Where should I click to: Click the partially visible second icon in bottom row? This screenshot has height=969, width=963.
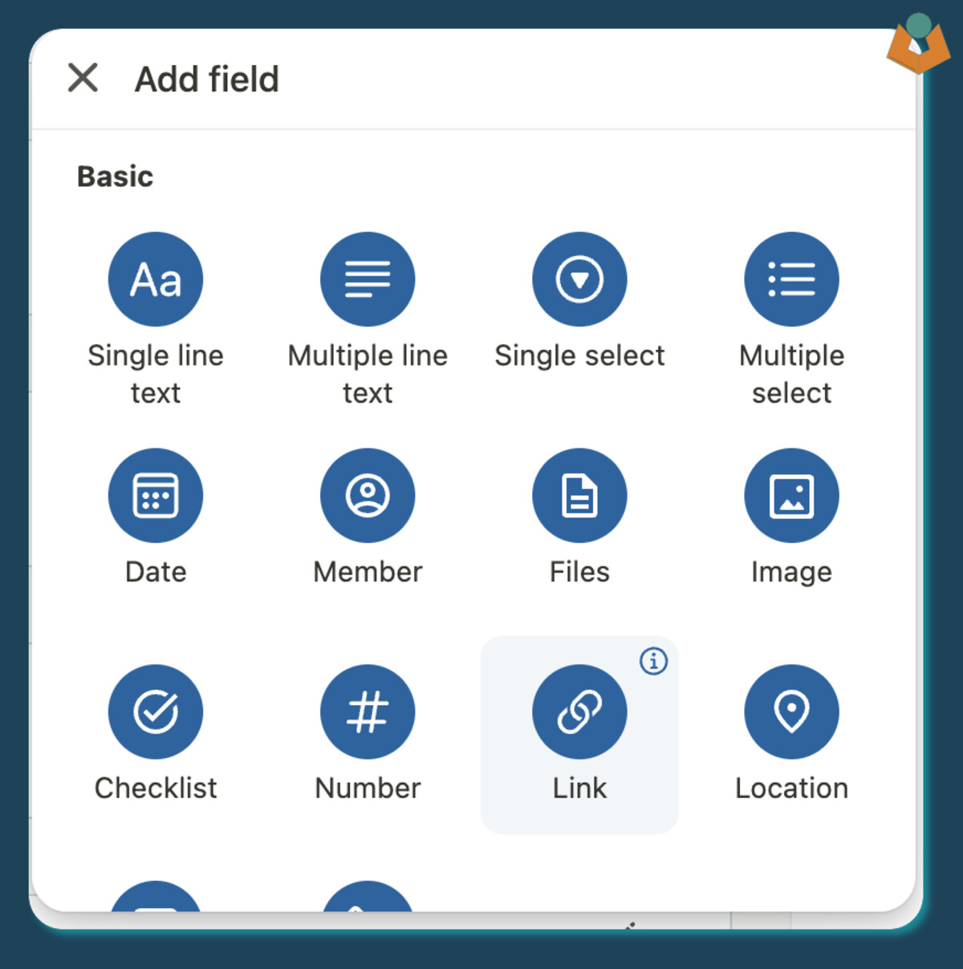coord(368,897)
